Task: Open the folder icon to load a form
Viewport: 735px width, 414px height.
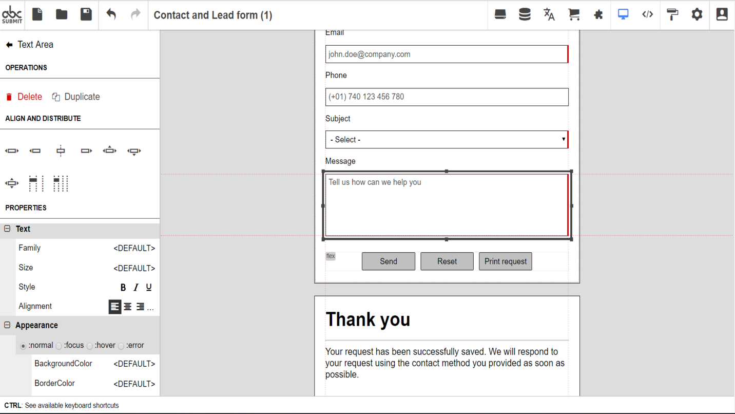Action: (x=62, y=14)
